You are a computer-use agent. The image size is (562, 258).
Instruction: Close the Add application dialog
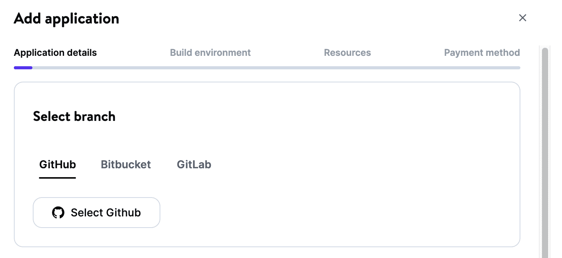pos(522,18)
